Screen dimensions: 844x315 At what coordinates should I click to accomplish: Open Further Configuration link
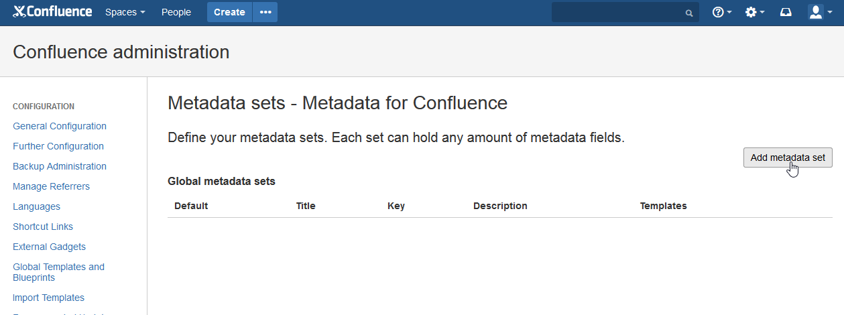pos(58,146)
